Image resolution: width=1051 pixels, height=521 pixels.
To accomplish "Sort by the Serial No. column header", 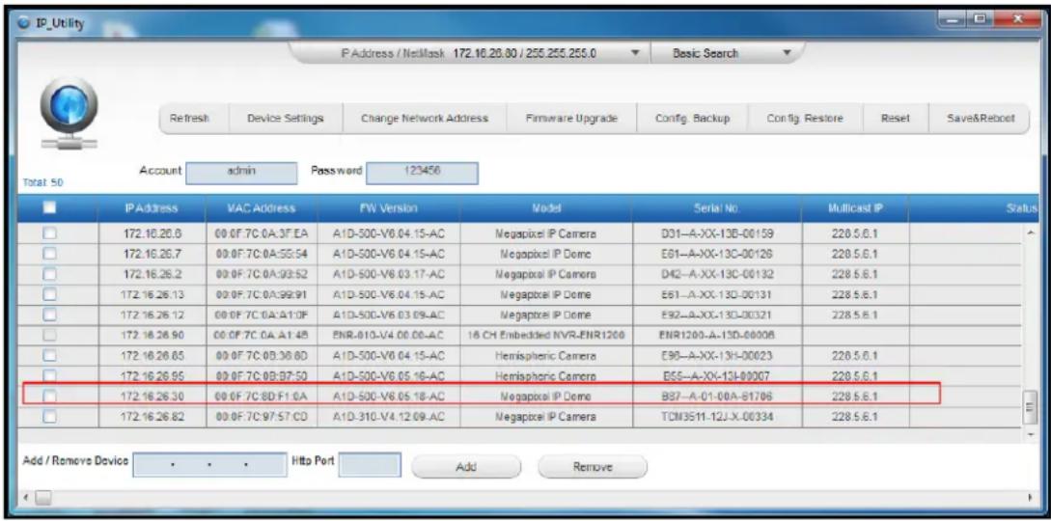I will 716,208.
